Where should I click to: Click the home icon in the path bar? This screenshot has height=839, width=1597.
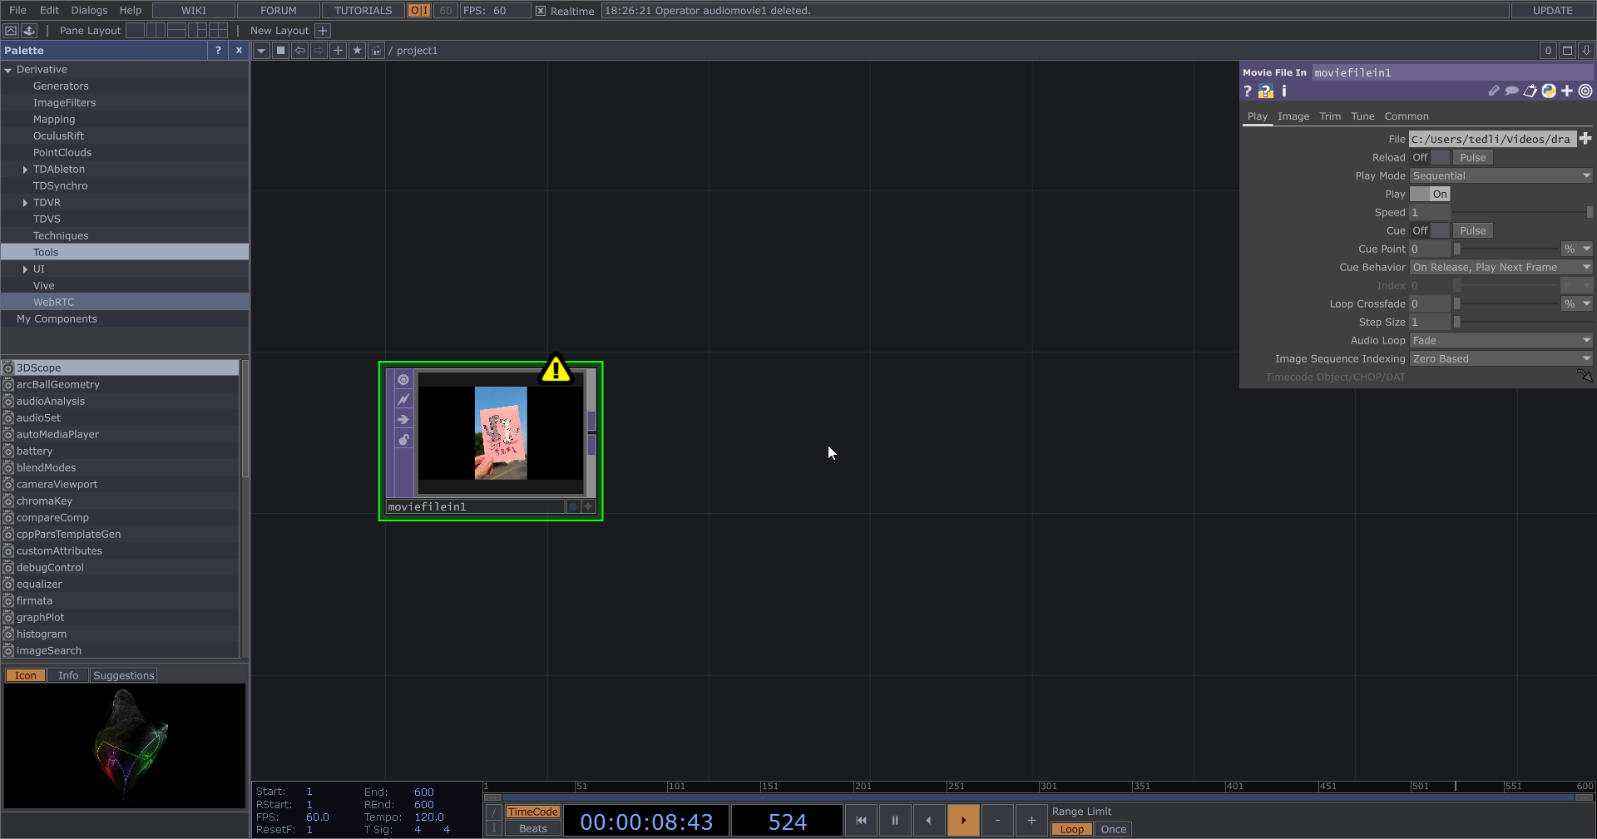tap(377, 51)
